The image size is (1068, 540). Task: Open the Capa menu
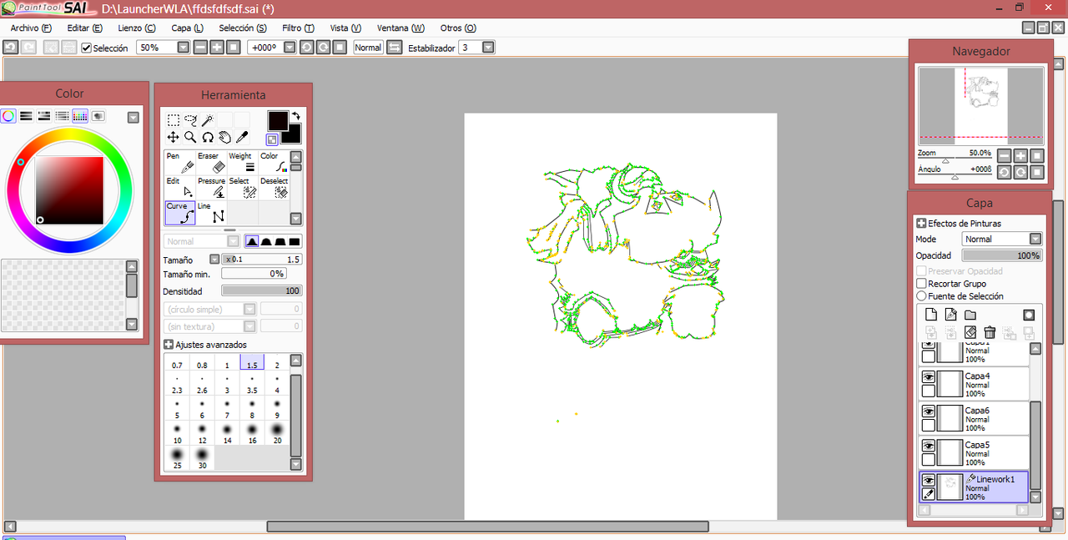(x=187, y=28)
